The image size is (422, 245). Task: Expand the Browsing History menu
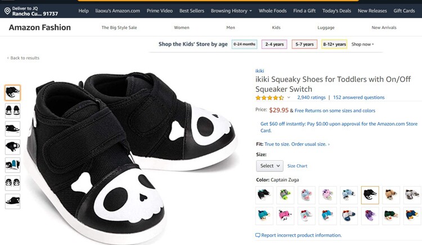pos(231,11)
